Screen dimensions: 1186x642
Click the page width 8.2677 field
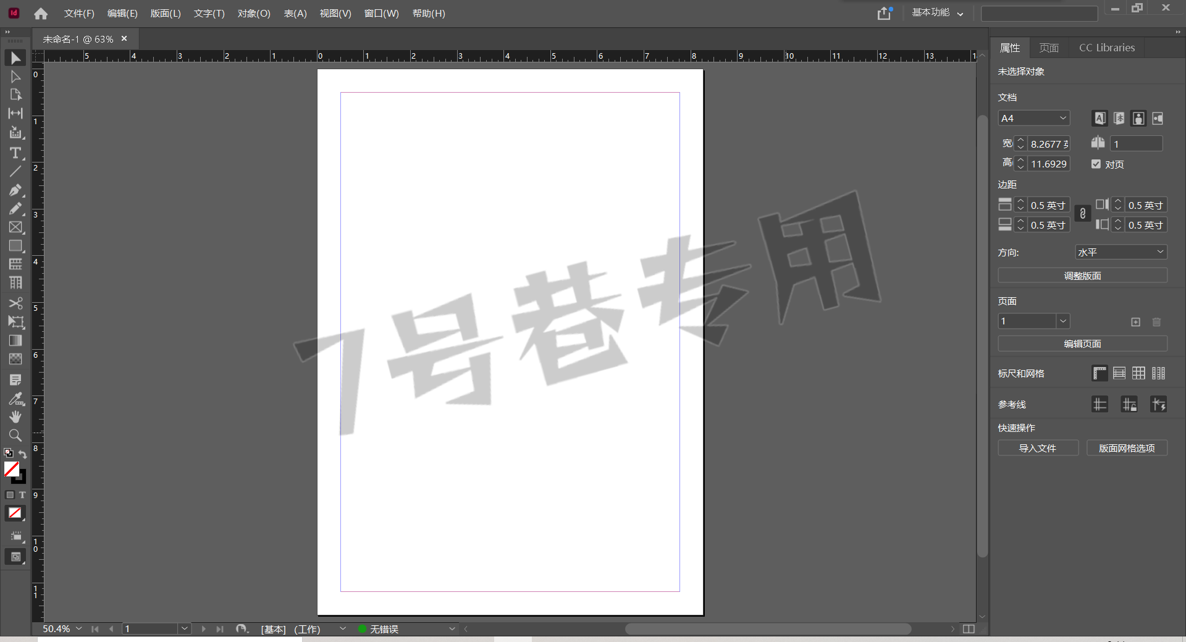click(x=1048, y=144)
